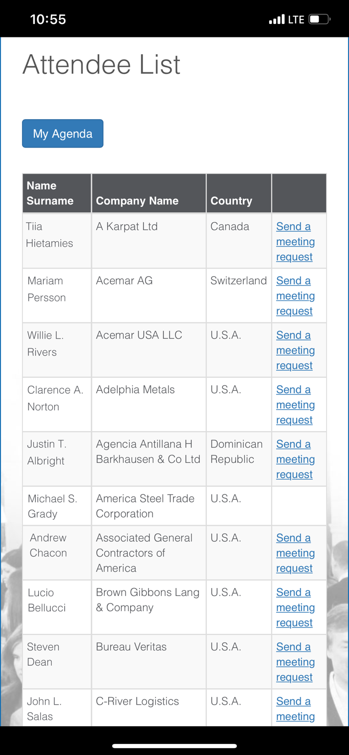Send meeting request to Justin T. Albright
The image size is (349, 755).
295,459
